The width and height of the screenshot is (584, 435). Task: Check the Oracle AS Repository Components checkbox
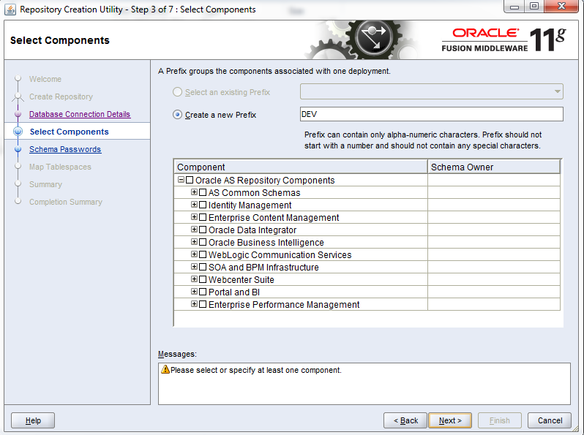click(190, 180)
